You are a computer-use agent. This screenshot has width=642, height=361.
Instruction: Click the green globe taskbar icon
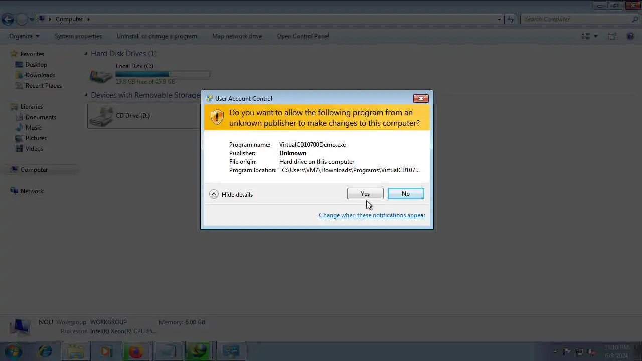click(200, 351)
